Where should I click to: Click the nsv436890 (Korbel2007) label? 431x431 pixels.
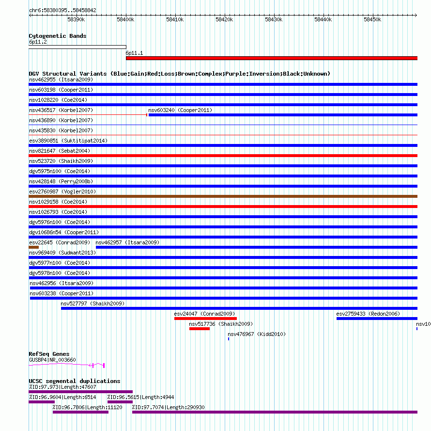[61, 121]
